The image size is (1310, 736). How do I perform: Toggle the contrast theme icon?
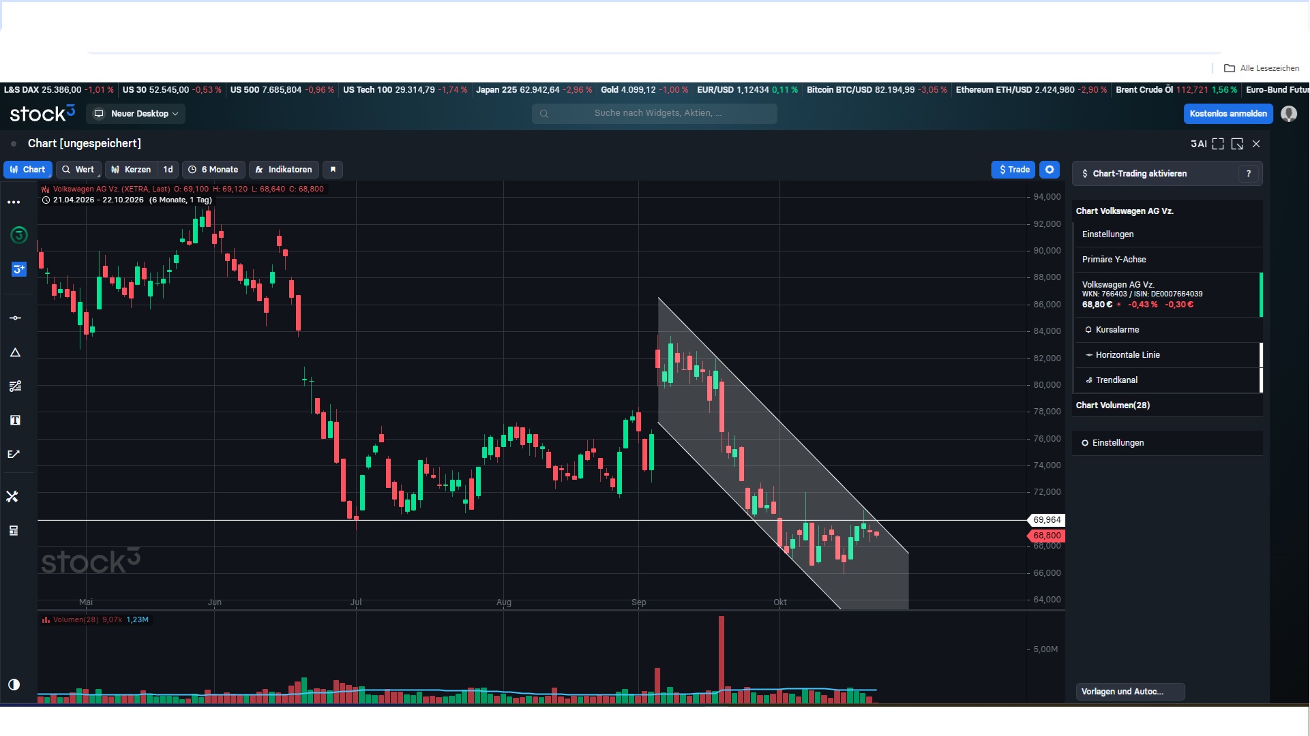(x=14, y=685)
